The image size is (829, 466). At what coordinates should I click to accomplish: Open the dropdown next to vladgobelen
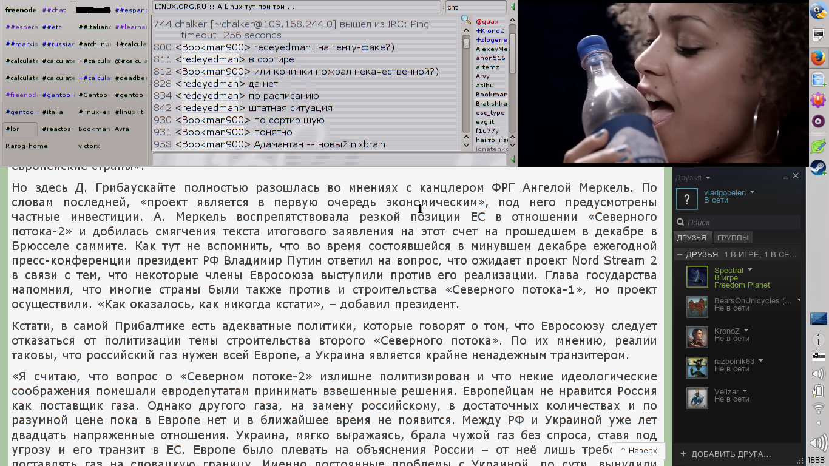pyautogui.click(x=752, y=192)
